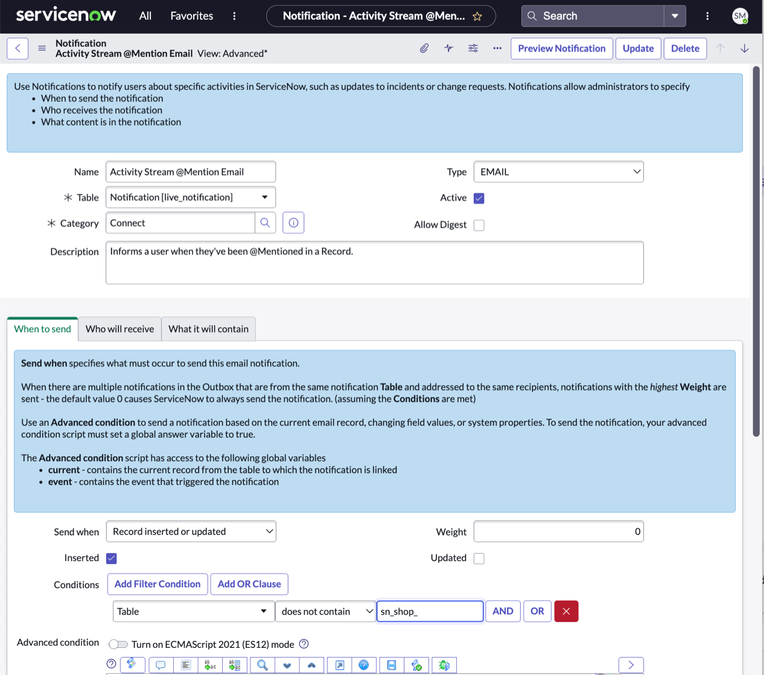
Task: Open ES12 mode help question icon
Action: pos(304,644)
